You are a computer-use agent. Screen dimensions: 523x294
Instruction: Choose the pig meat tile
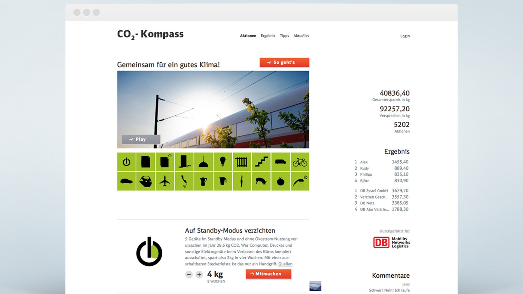(261, 181)
